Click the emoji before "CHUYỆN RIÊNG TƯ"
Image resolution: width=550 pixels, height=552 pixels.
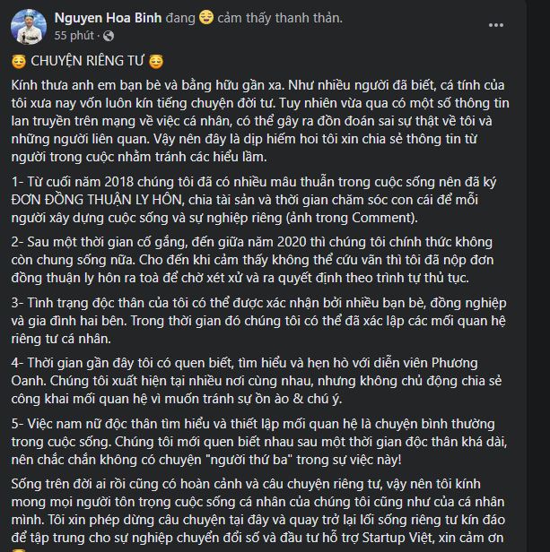pos(20,62)
